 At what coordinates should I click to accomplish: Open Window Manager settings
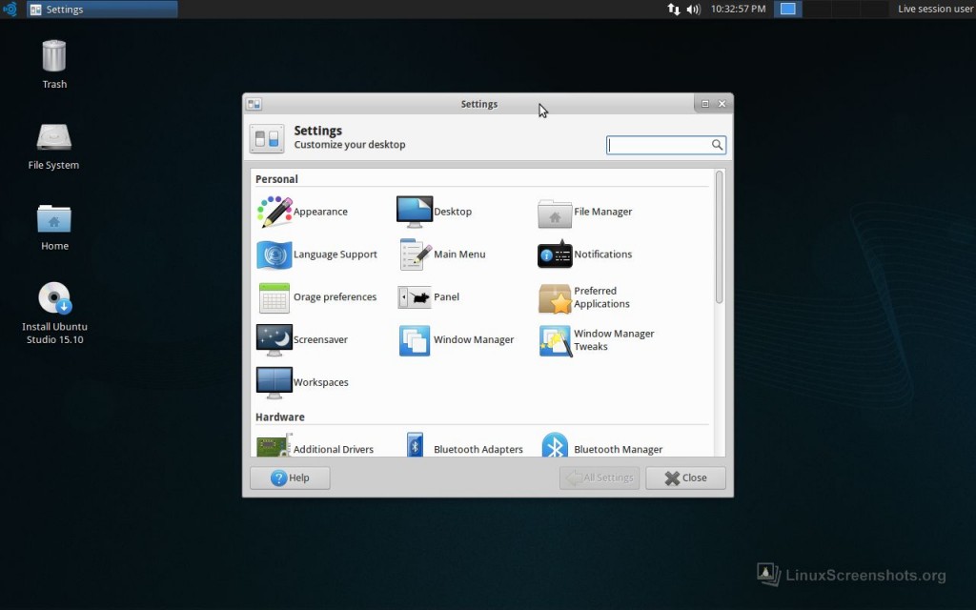click(x=415, y=340)
